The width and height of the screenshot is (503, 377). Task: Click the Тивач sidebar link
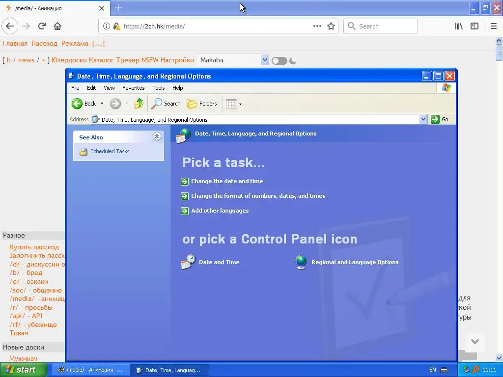(x=19, y=333)
